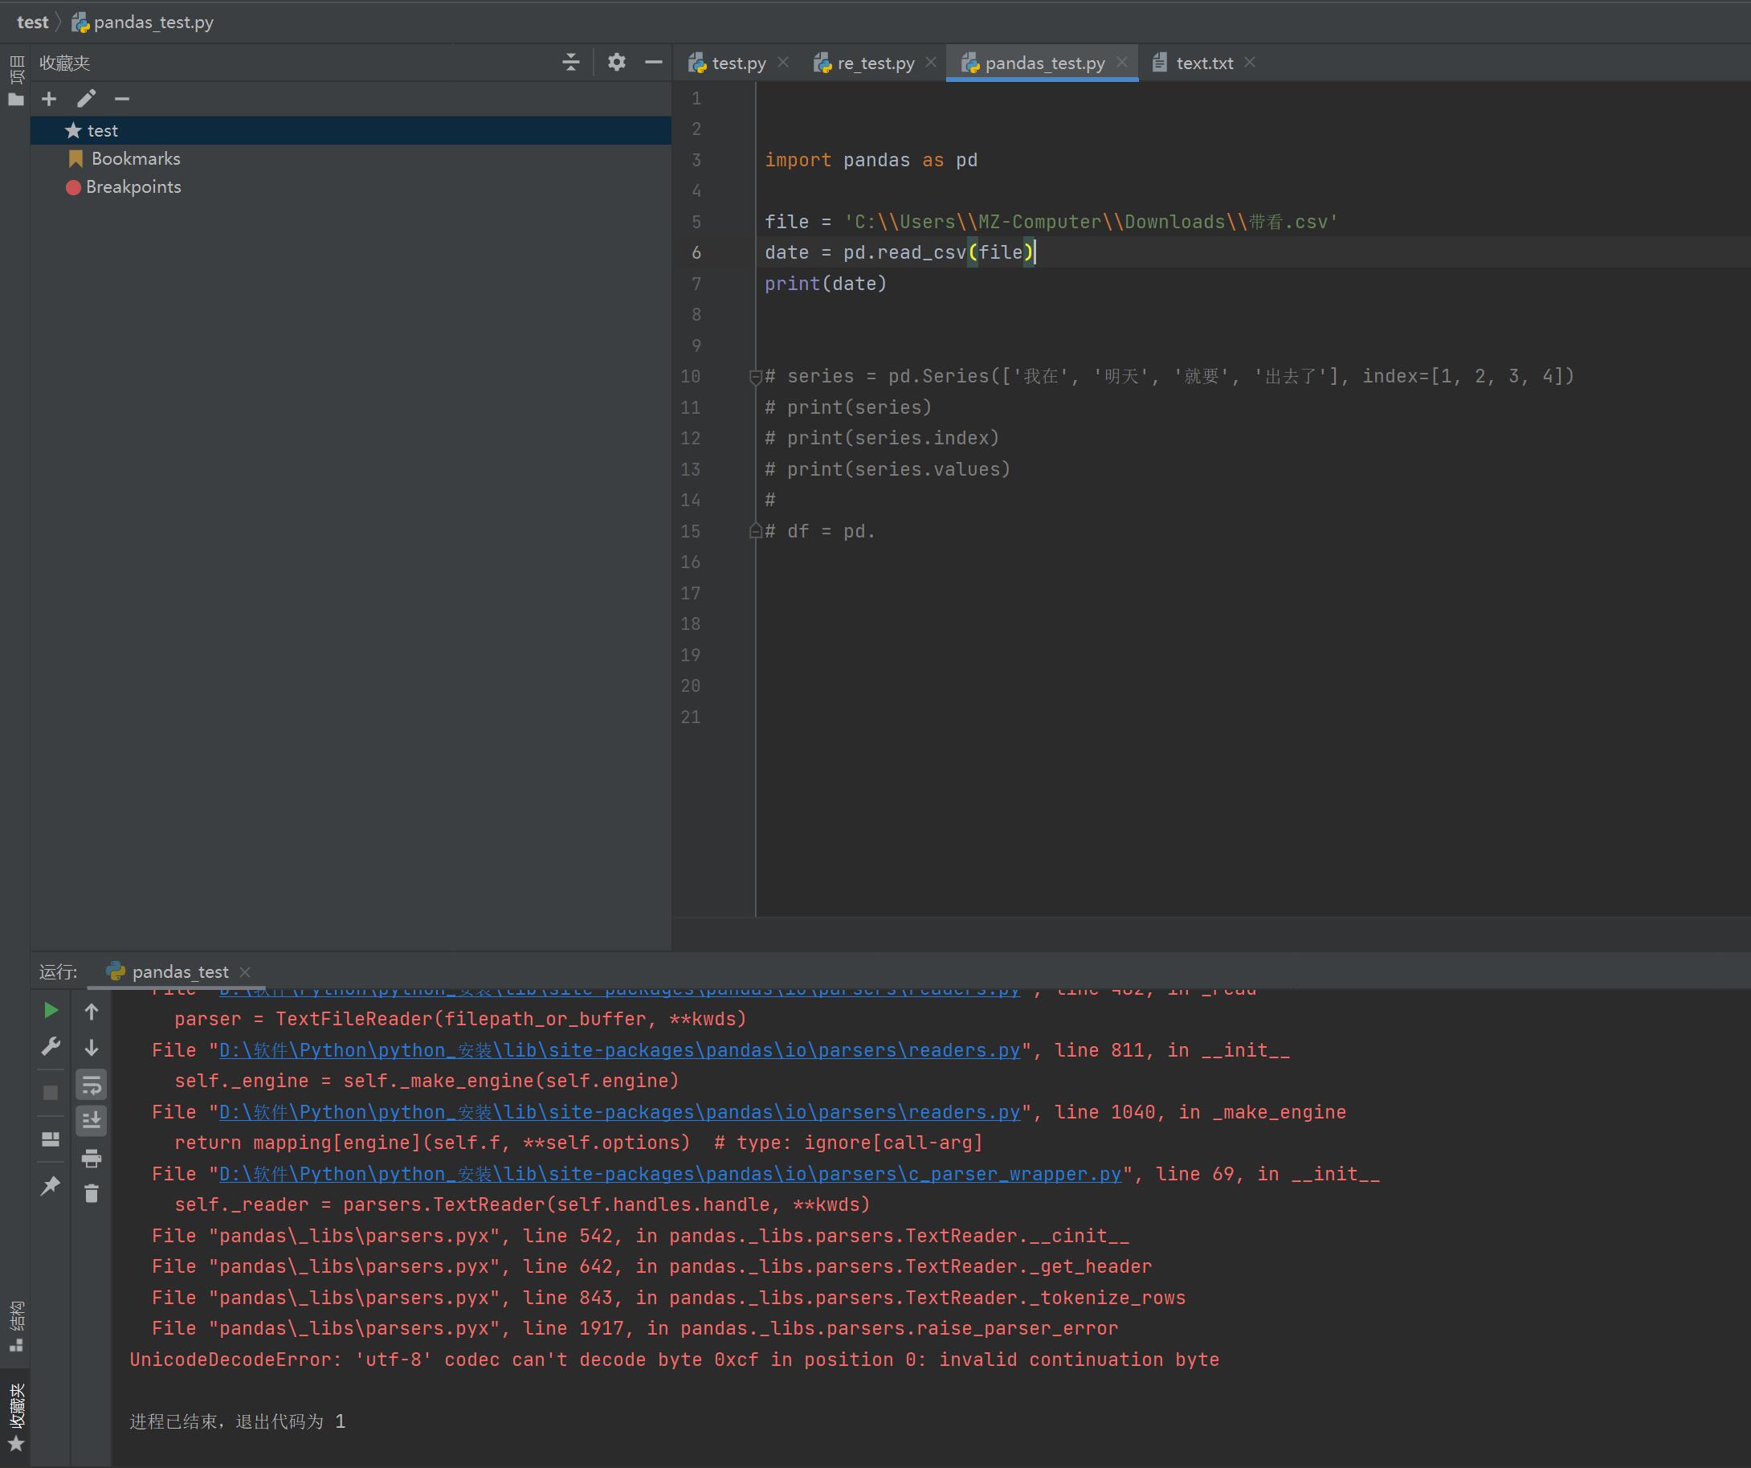Rerun pandas_test with the green play icon
This screenshot has height=1468, width=1751.
[50, 1010]
